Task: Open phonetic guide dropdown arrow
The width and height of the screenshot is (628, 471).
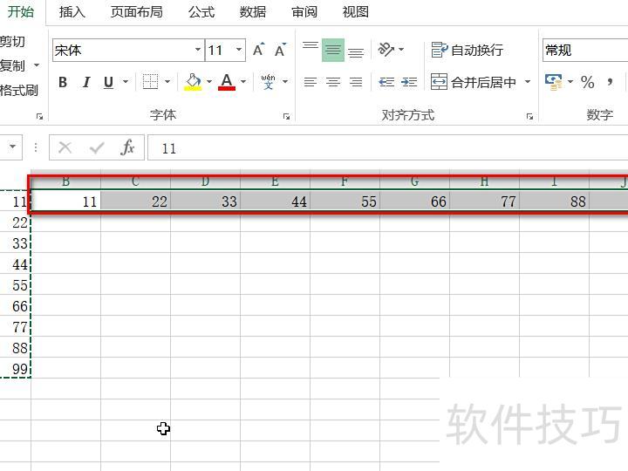Action: tap(285, 82)
